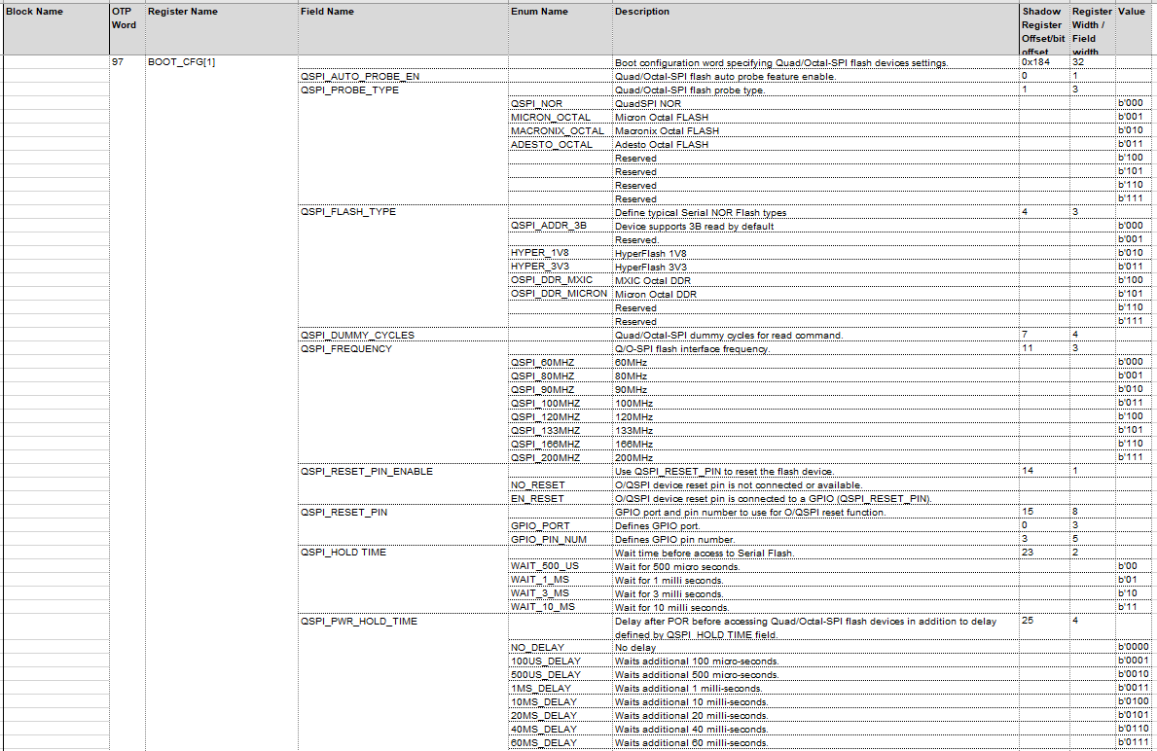The image size is (1157, 751).
Task: Click the 0x184 offset cell
Action: click(1044, 62)
